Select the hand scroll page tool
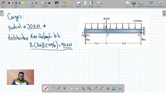This screenshot has width=166, height=93. (77, 88)
